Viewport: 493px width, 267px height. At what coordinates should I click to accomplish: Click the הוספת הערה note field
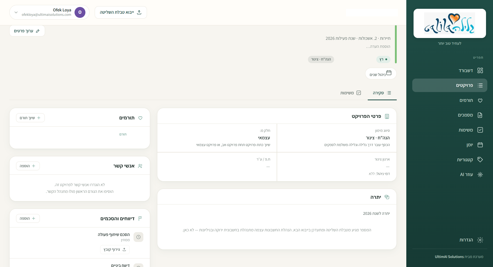pos(378,47)
